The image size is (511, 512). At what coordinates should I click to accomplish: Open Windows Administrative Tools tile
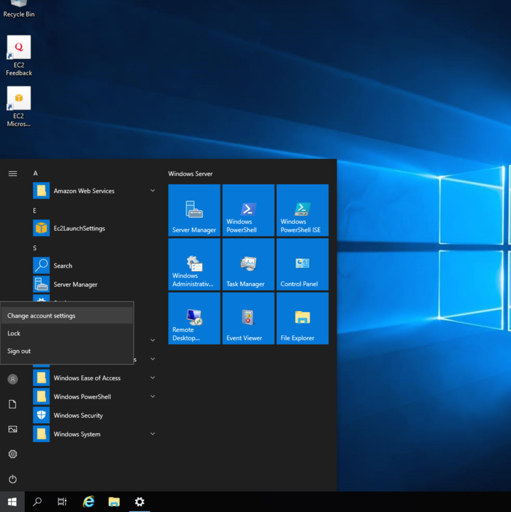[194, 264]
